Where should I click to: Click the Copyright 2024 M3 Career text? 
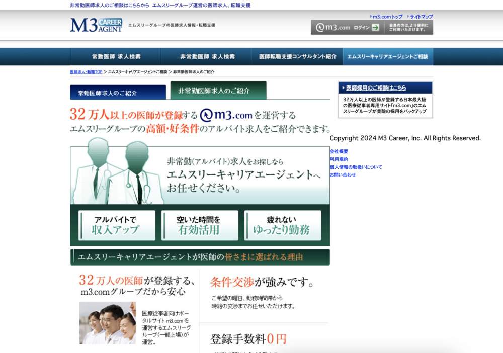[x=405, y=138]
